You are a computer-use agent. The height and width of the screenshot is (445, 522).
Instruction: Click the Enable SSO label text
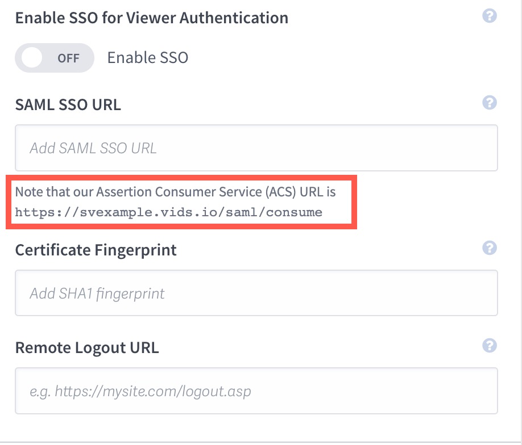(147, 57)
